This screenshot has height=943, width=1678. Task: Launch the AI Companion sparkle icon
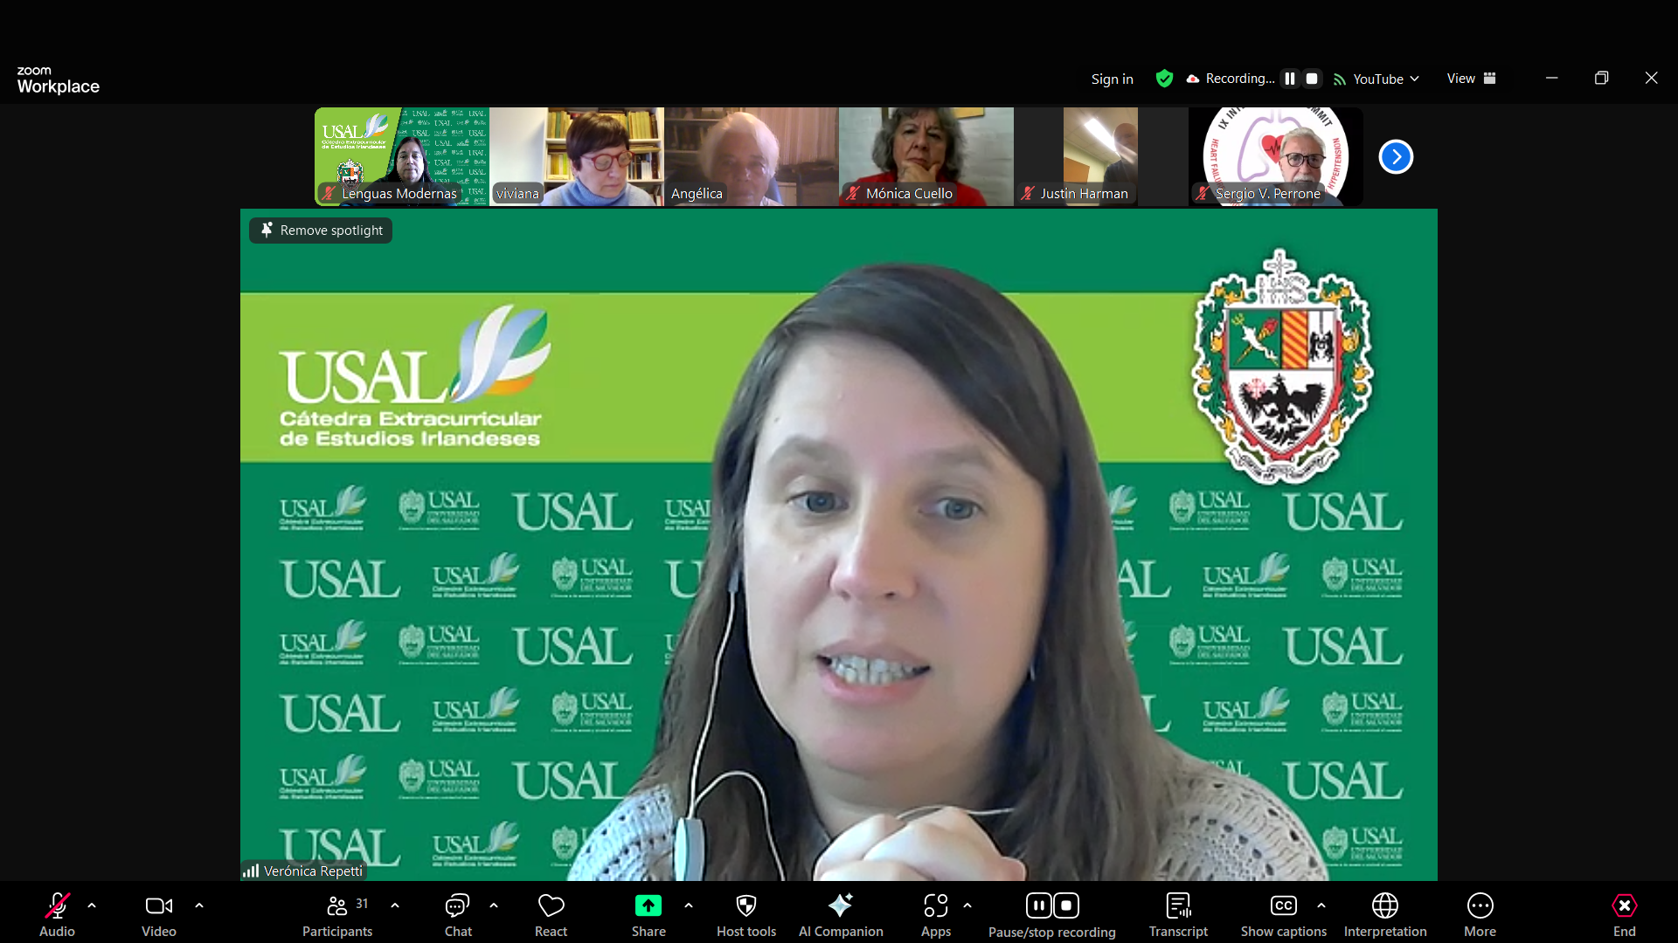840,906
